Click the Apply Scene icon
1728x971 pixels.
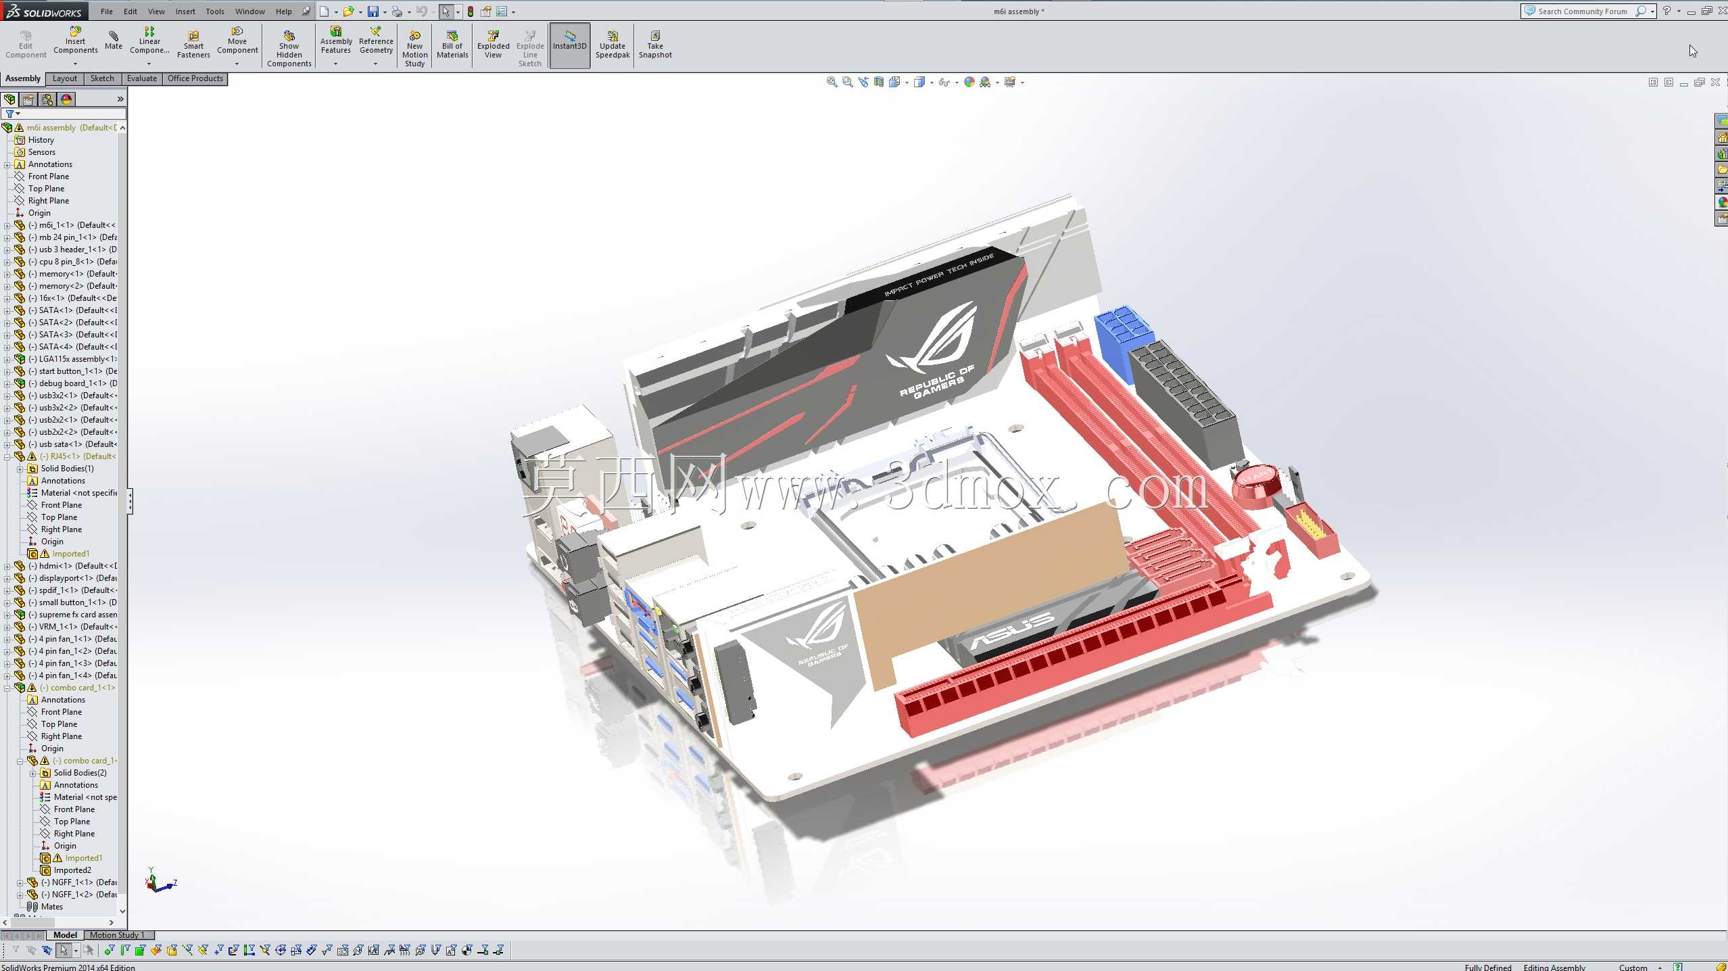986,82
